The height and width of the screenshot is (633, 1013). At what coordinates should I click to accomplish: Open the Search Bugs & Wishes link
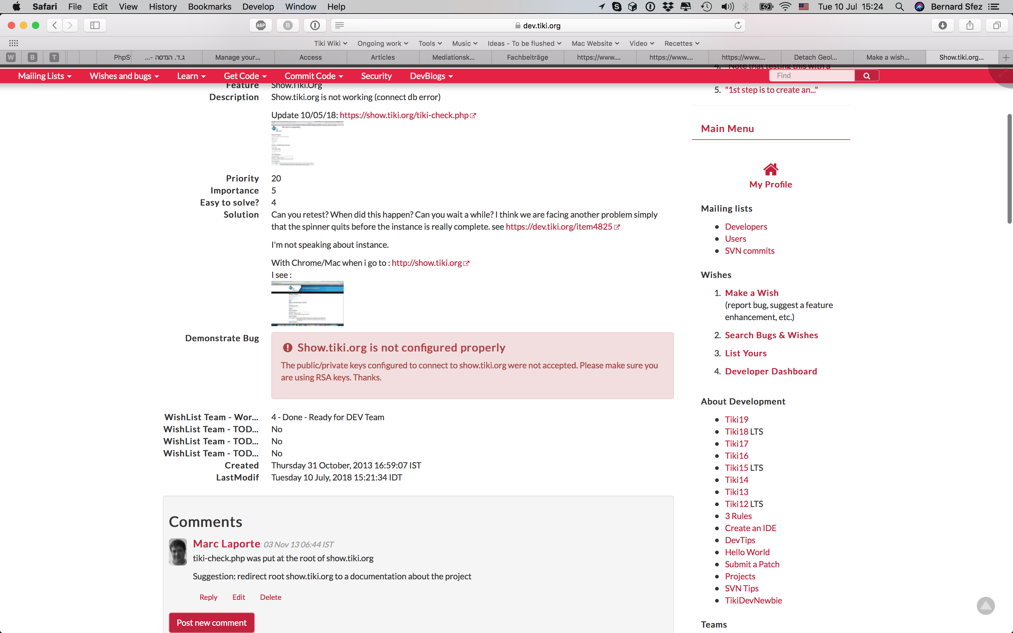772,335
